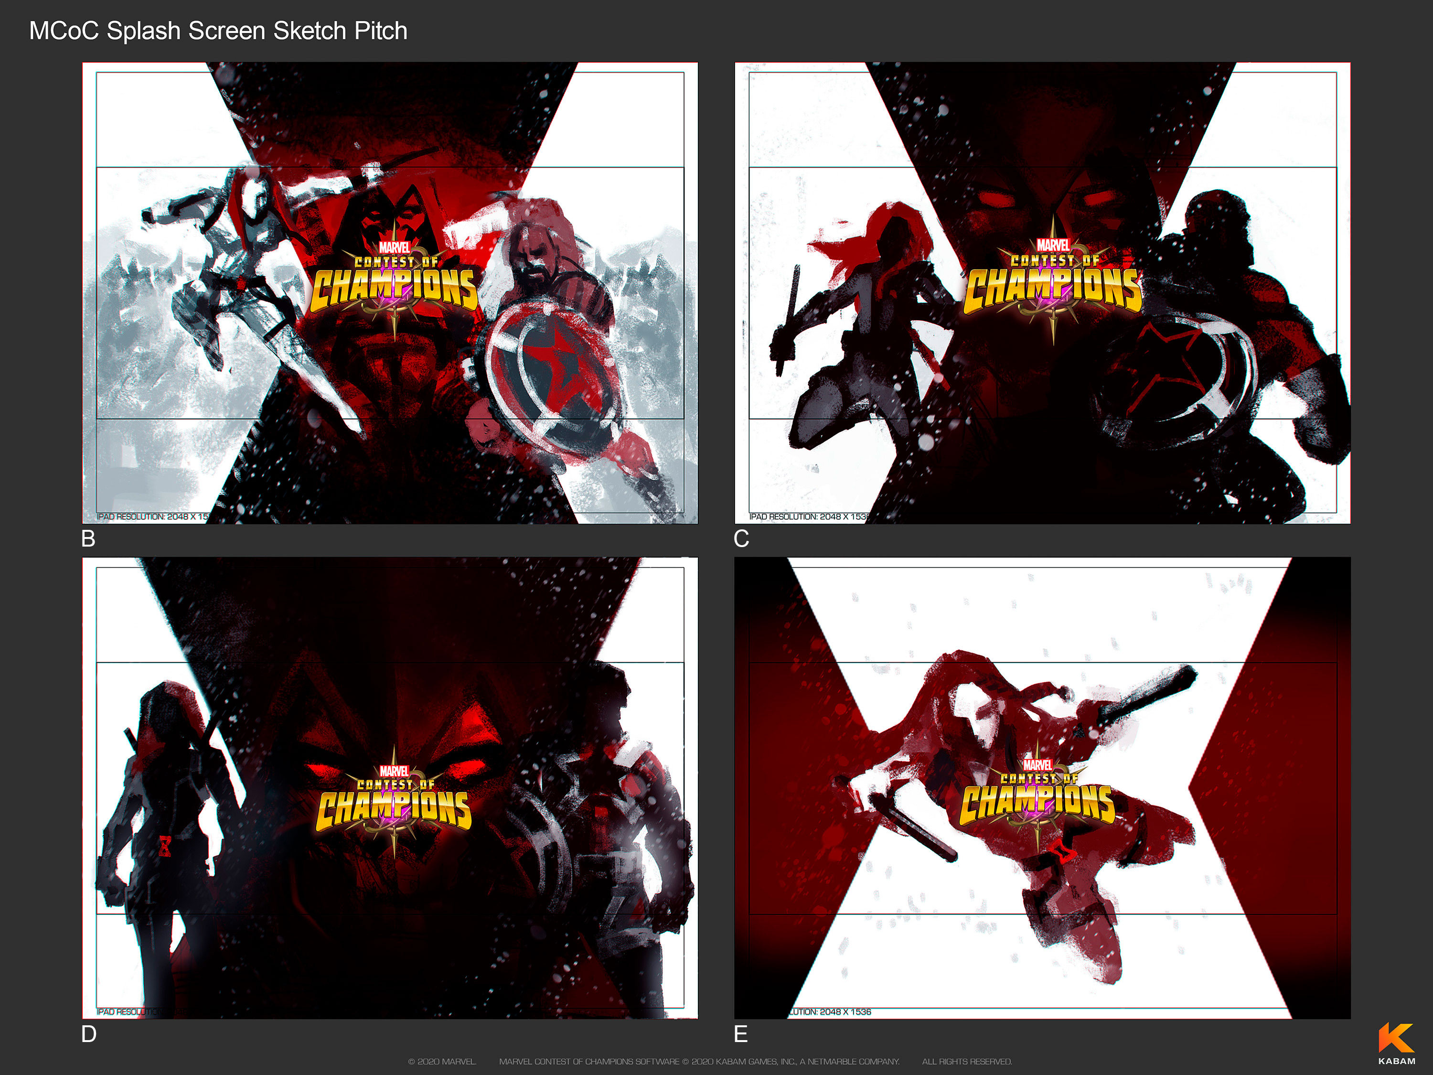Click the sketch E splash screen thumbnail

click(1042, 788)
